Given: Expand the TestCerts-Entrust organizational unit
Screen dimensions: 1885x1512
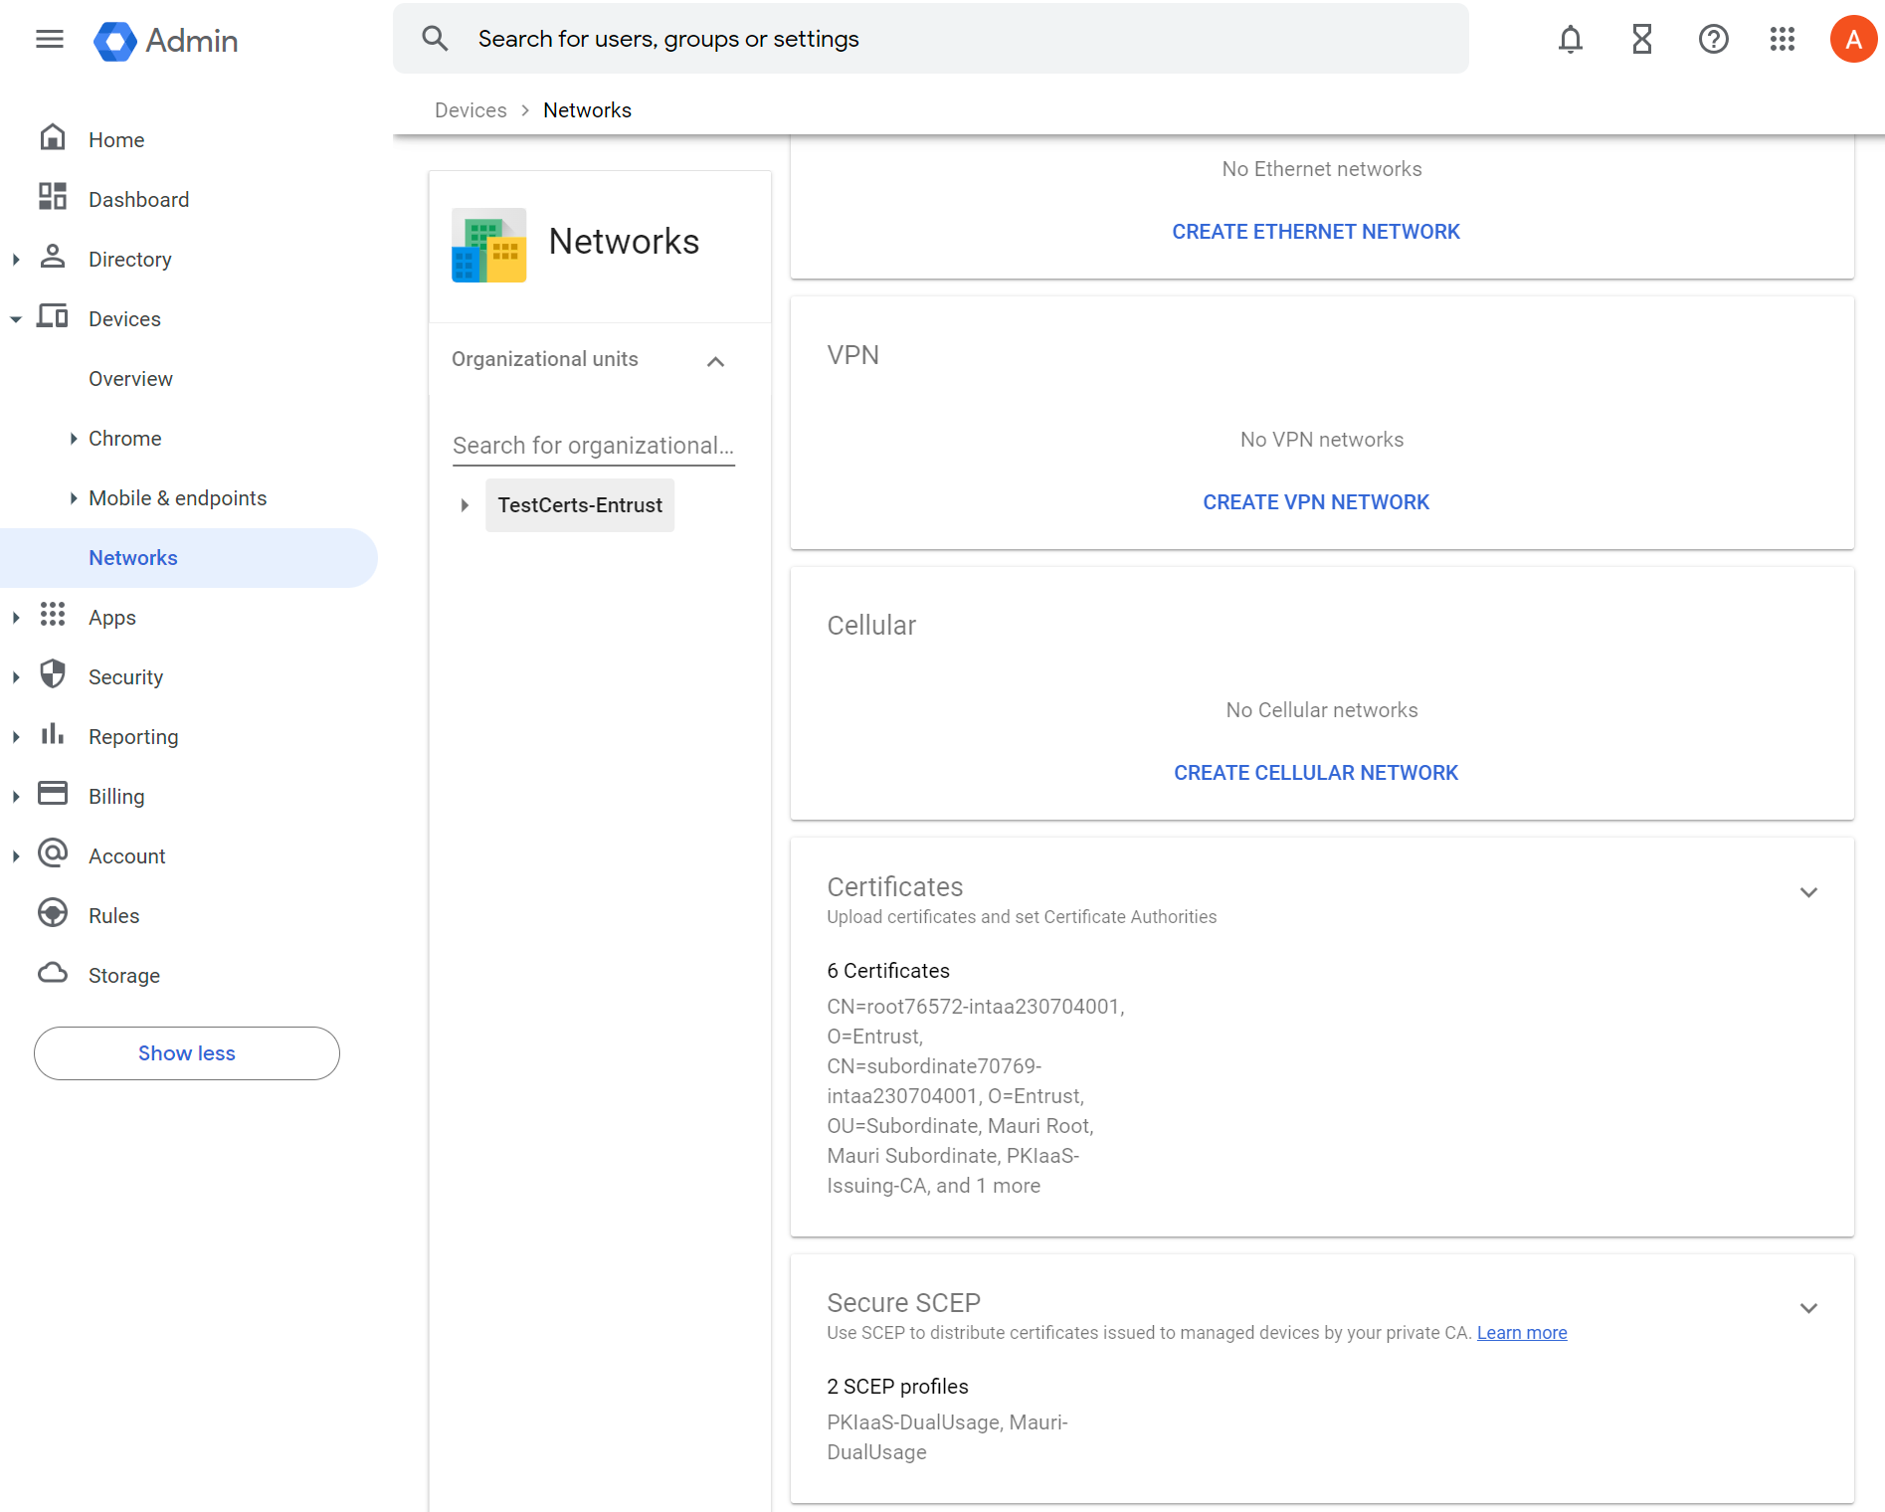Looking at the screenshot, I should (x=465, y=505).
